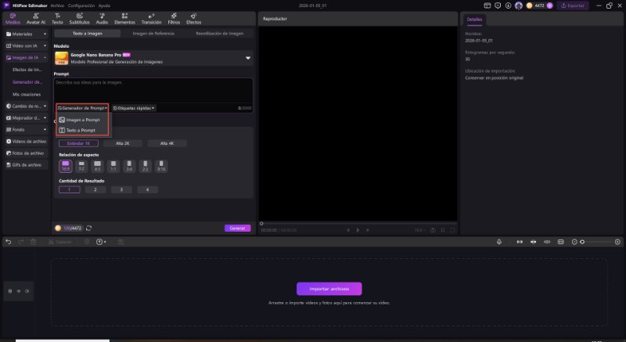626x342 pixels.
Task: Open the Transición toolbar section
Action: click(x=150, y=18)
